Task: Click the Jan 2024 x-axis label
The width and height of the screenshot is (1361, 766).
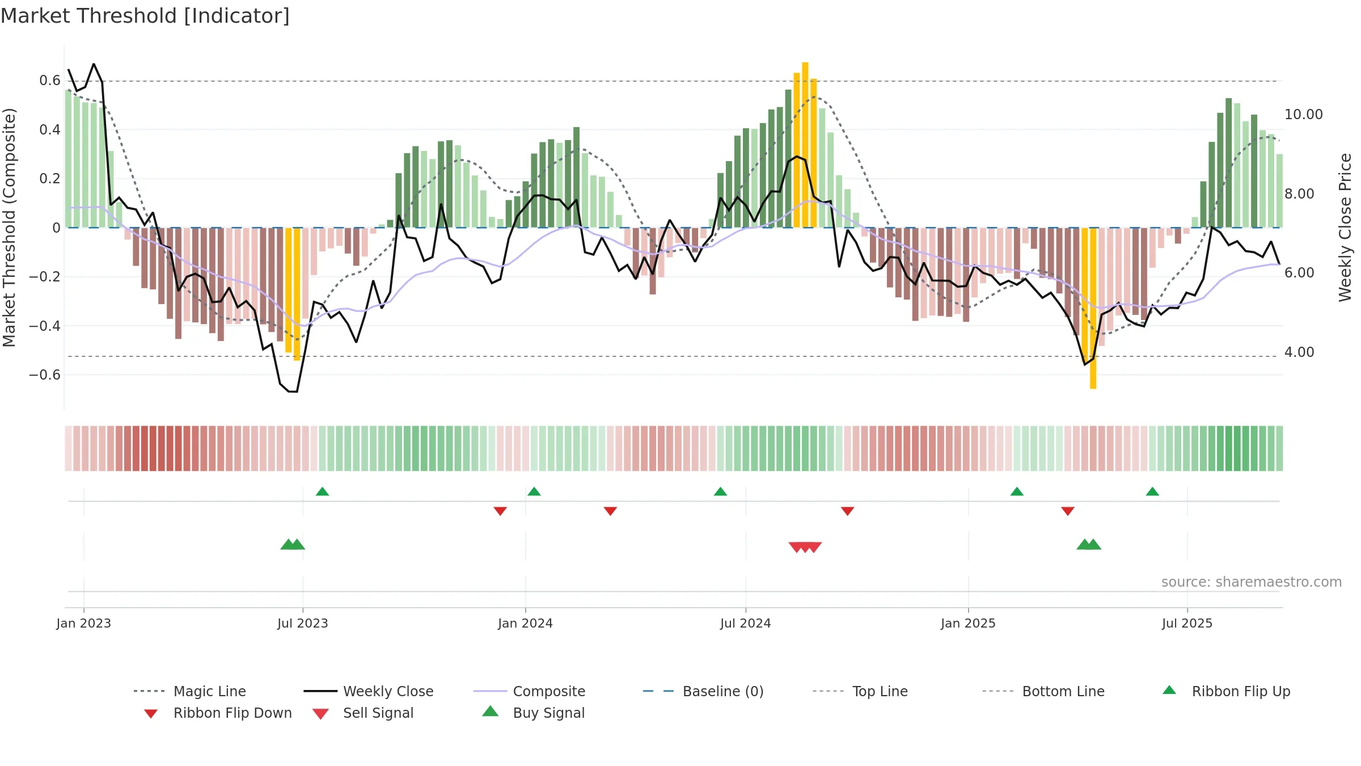Action: coord(526,624)
